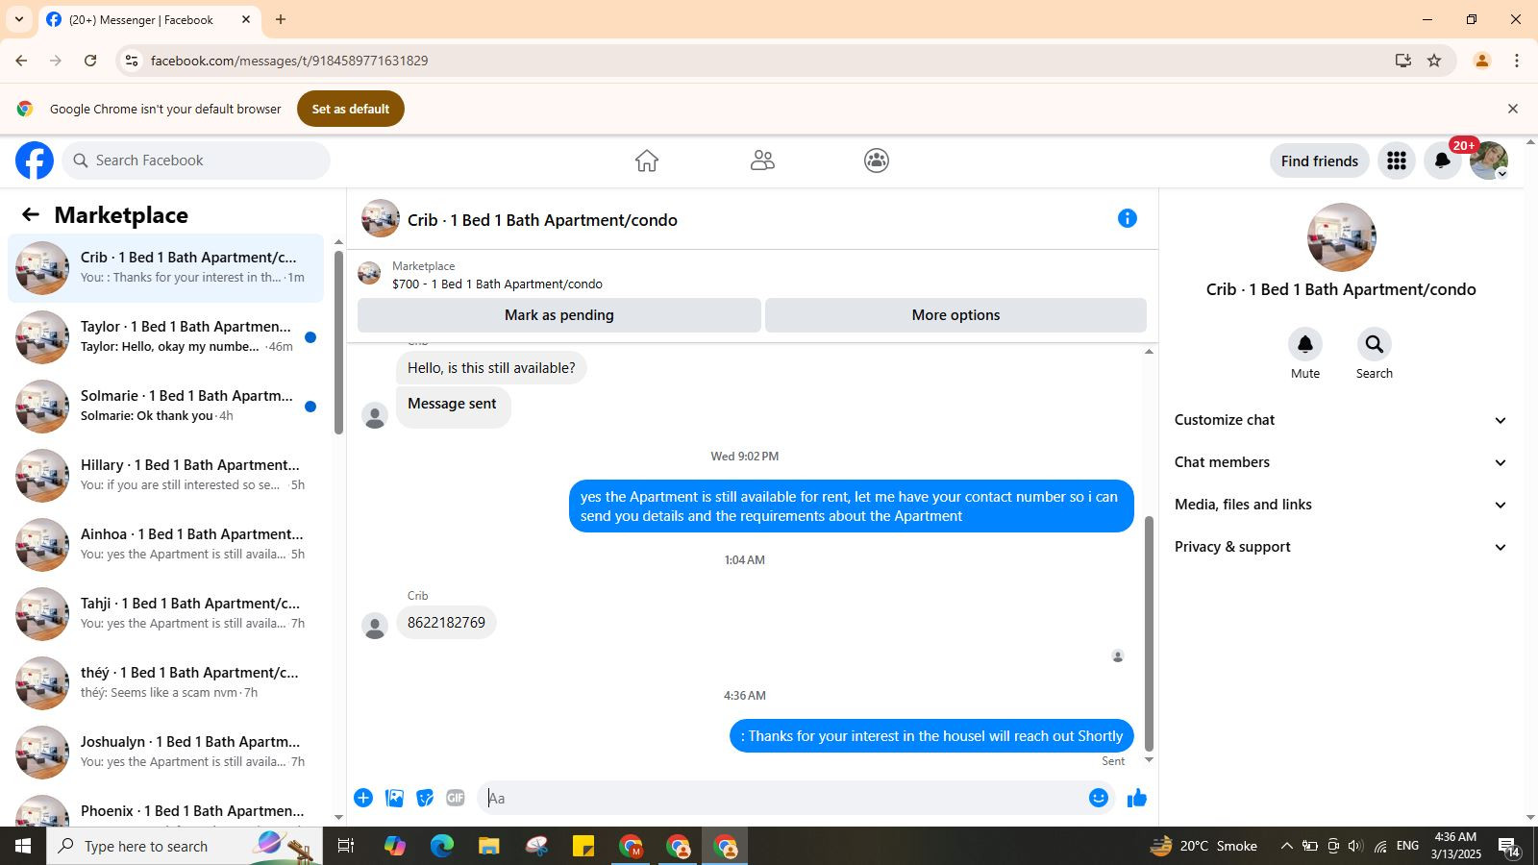The image size is (1538, 865).
Task: Open the Friends icon in top navigation
Action: click(762, 161)
